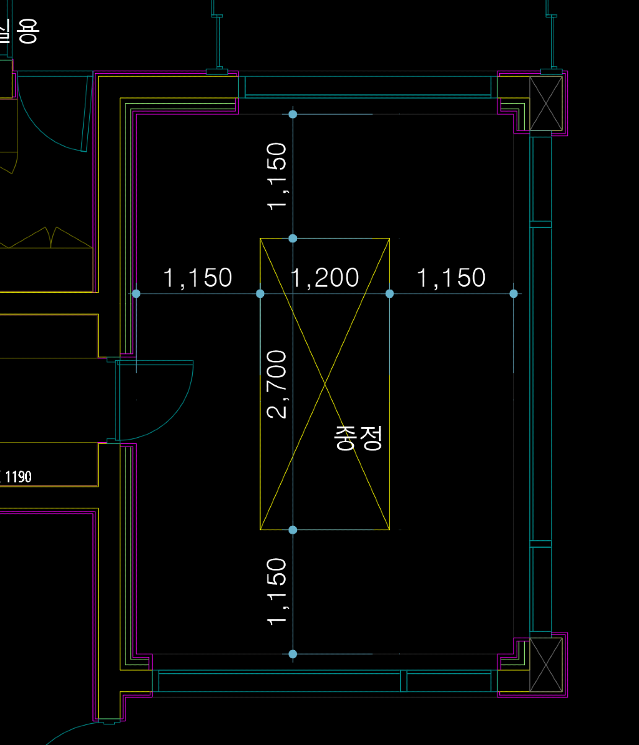Screen dimensions: 639x745
Task: Select the 2,700 vertical dimension text
Action: [276, 384]
